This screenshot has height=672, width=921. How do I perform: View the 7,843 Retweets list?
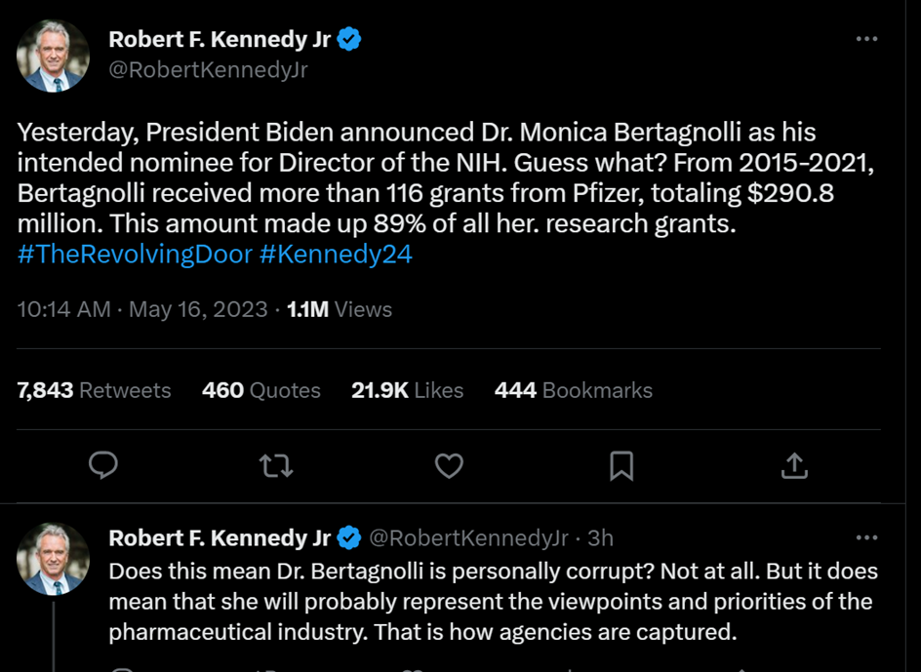pyautogui.click(x=95, y=390)
